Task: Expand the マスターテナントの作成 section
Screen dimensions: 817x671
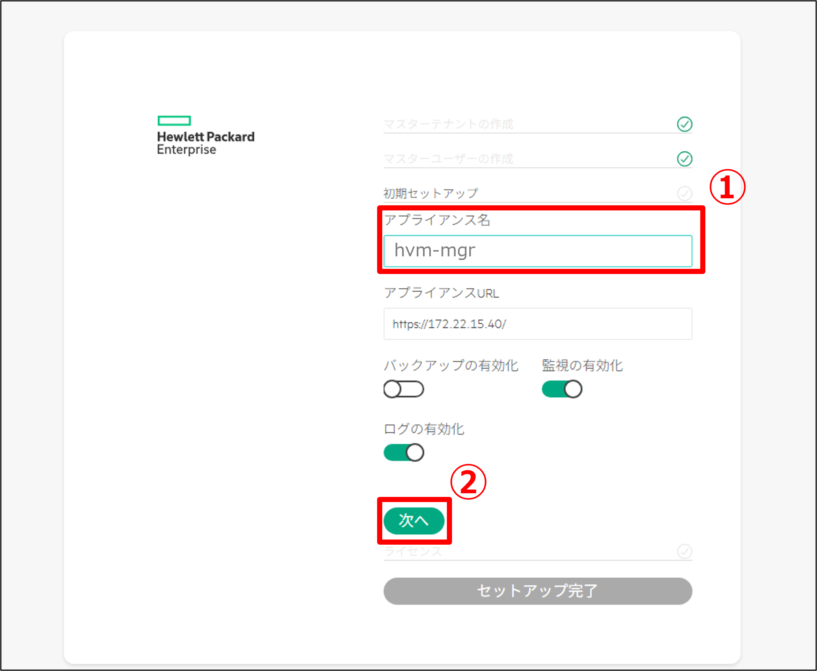Action: point(448,124)
